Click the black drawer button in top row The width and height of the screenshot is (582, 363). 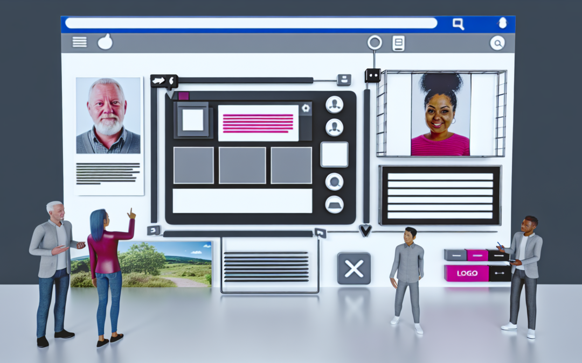click(499, 255)
